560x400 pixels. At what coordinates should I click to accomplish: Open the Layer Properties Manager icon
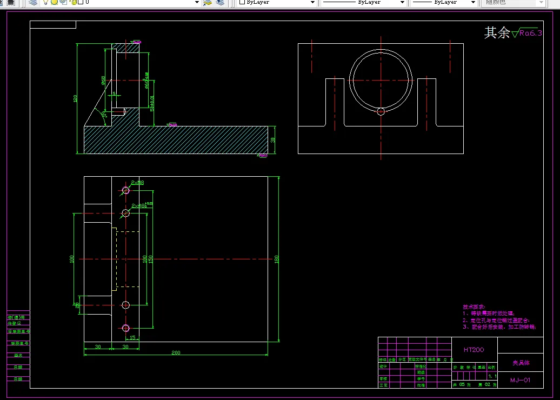[x=33, y=3]
